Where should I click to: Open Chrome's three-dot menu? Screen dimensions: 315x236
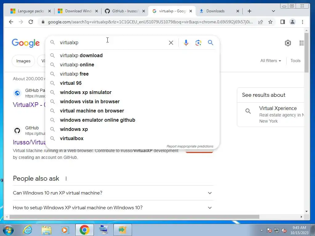pyautogui.click(x=303, y=22)
